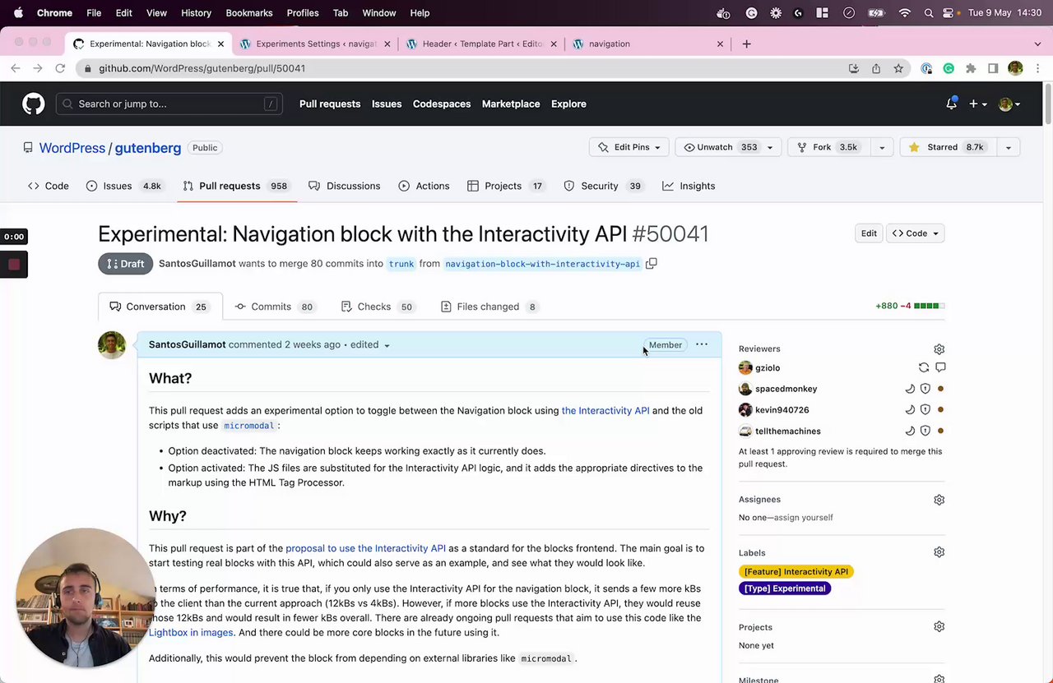Fork the gutenberg repository
The image size is (1053, 683).
828,147
